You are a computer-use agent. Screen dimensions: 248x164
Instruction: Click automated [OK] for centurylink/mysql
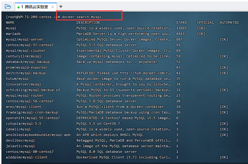[x=224, y=56]
